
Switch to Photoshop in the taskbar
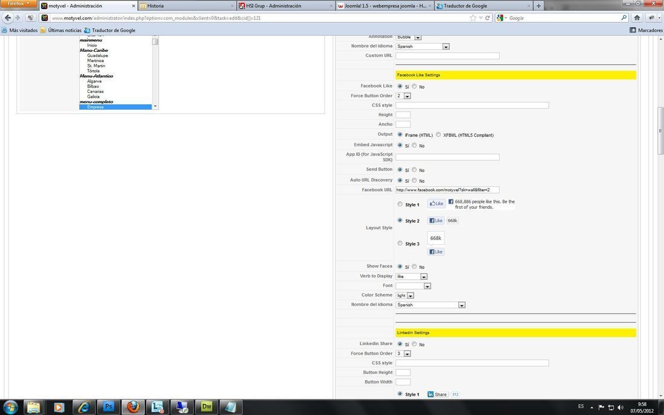pyautogui.click(x=109, y=407)
